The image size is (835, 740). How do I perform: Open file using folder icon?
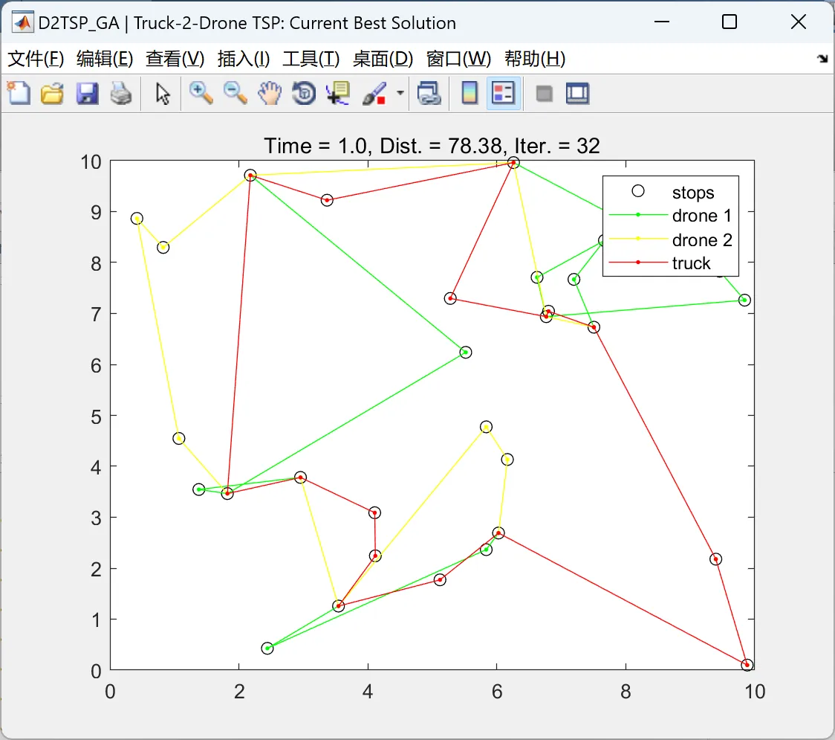[x=52, y=93]
